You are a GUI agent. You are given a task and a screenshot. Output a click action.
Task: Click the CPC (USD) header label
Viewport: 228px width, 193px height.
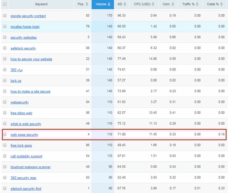click(x=142, y=4)
